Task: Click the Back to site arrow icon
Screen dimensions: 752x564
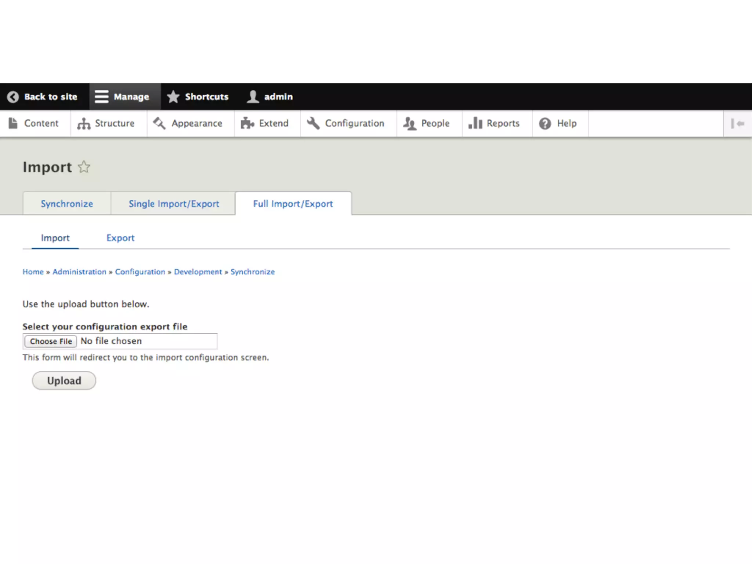Action: pyautogui.click(x=13, y=97)
